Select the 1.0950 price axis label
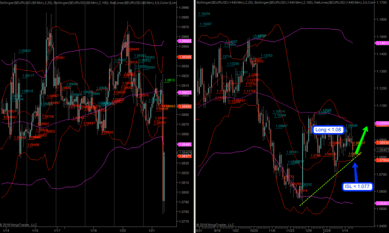389x233 pixels. (184, 47)
